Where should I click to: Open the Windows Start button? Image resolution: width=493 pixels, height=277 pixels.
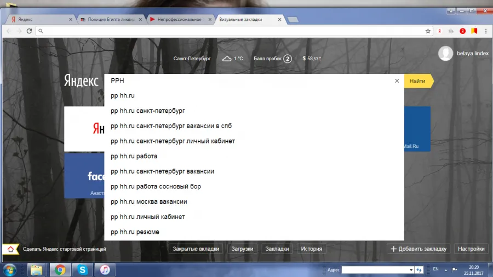(x=9, y=270)
